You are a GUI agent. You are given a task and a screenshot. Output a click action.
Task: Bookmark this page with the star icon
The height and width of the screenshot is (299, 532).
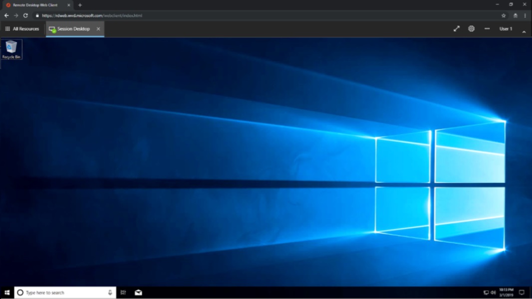tap(504, 15)
